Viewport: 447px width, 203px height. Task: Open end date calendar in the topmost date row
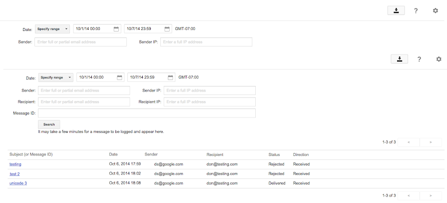pyautogui.click(x=167, y=29)
